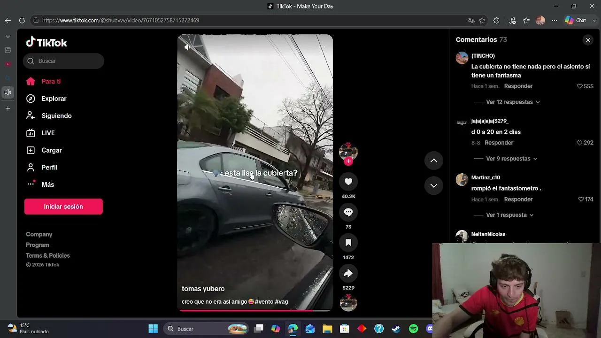601x338 pixels.
Task: Open the browser profile avatar
Action: (x=540, y=20)
